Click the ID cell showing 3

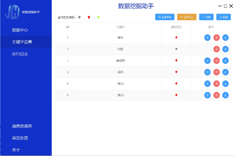tap(67, 49)
